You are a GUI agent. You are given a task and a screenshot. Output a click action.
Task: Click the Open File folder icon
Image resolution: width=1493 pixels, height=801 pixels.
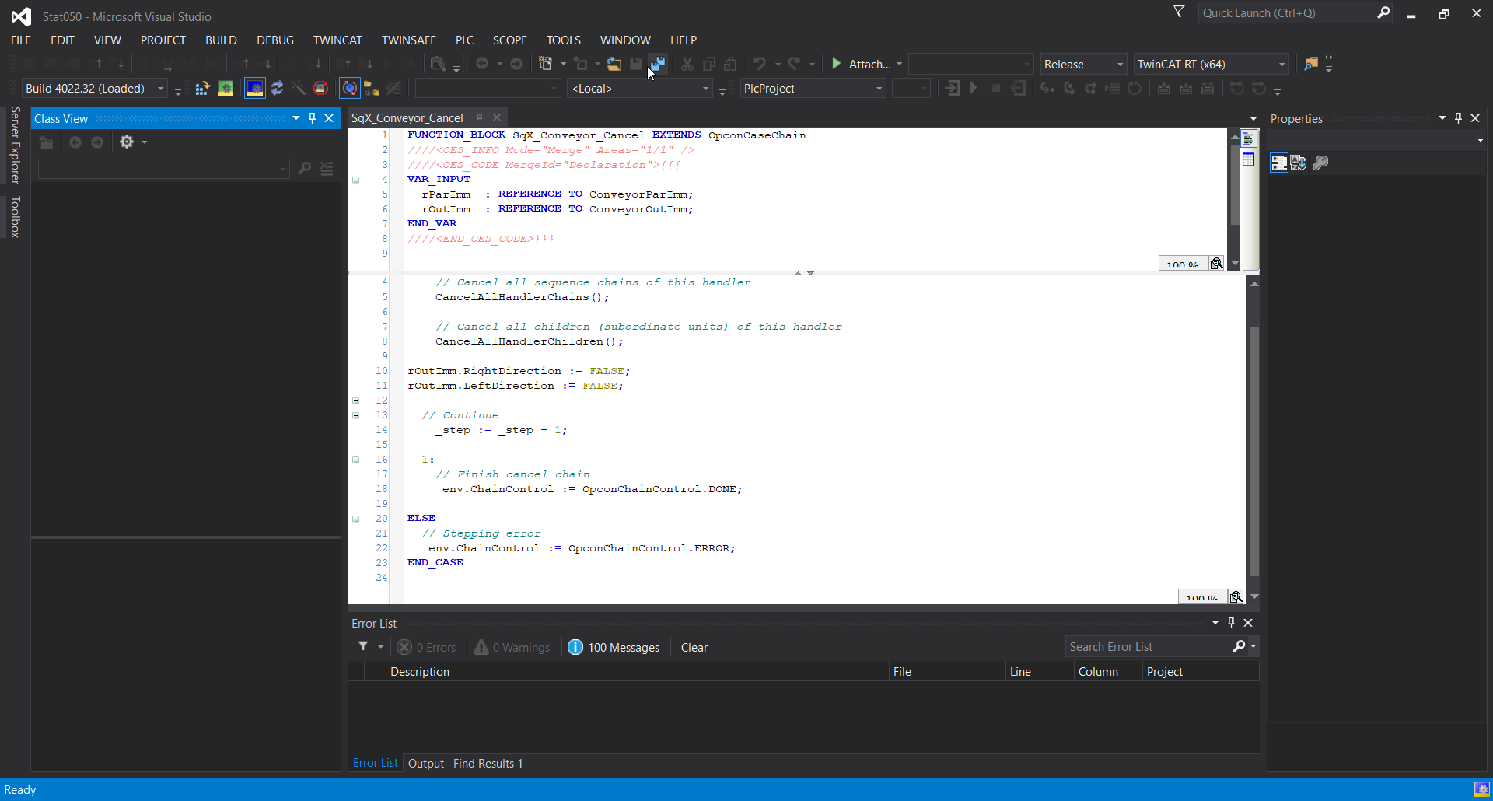614,64
